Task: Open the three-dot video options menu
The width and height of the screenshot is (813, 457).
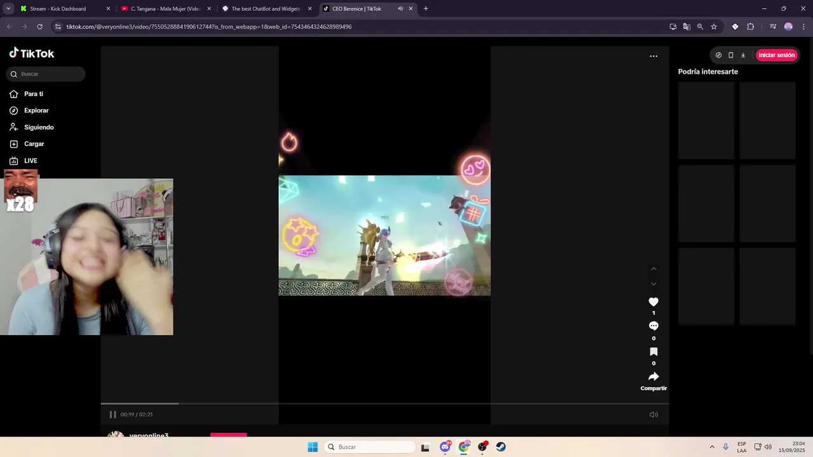Action: (x=654, y=56)
